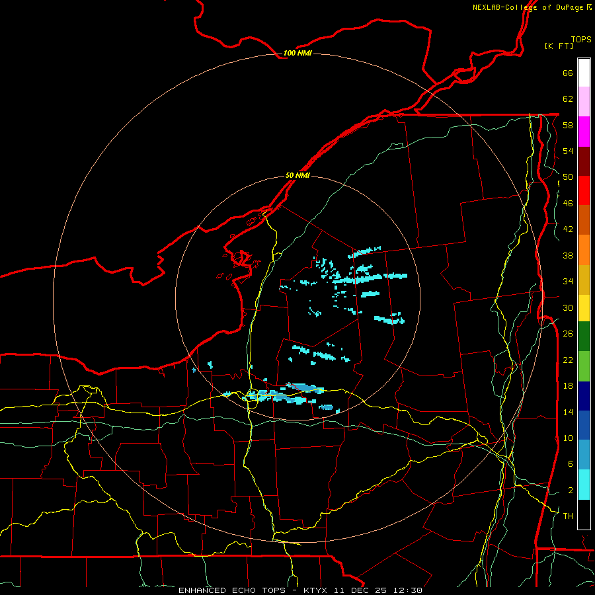The image size is (595, 595).
Task: Select the navy blue legend swatch
Action: coord(584,396)
